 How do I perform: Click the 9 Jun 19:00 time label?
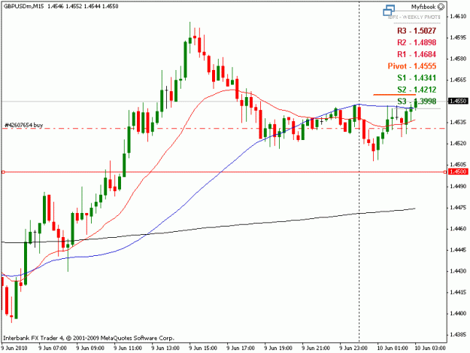tap(278, 348)
